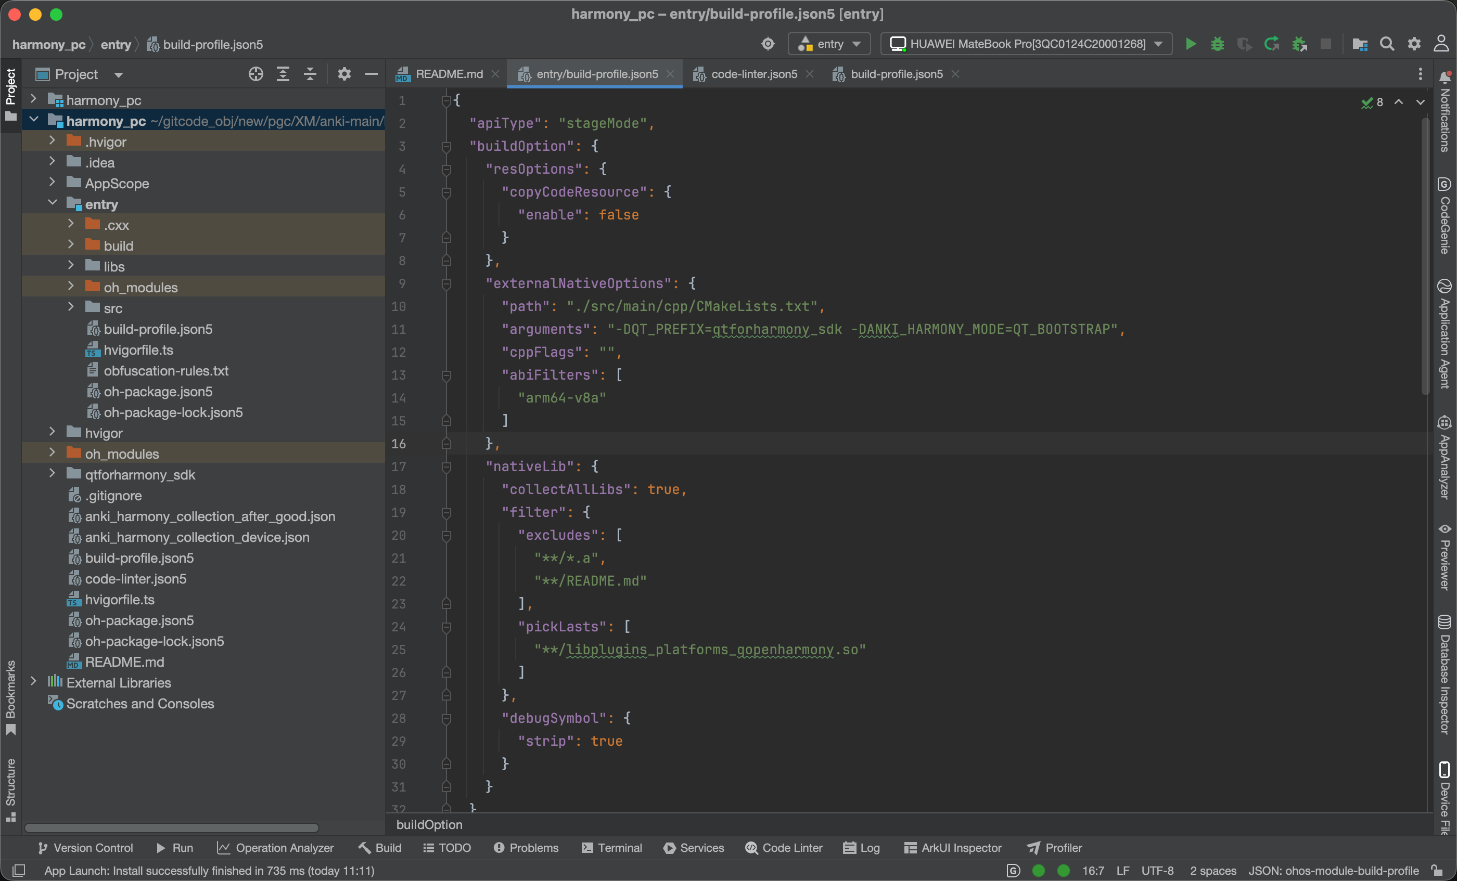
Task: Open the Problems tool window
Action: point(526,848)
